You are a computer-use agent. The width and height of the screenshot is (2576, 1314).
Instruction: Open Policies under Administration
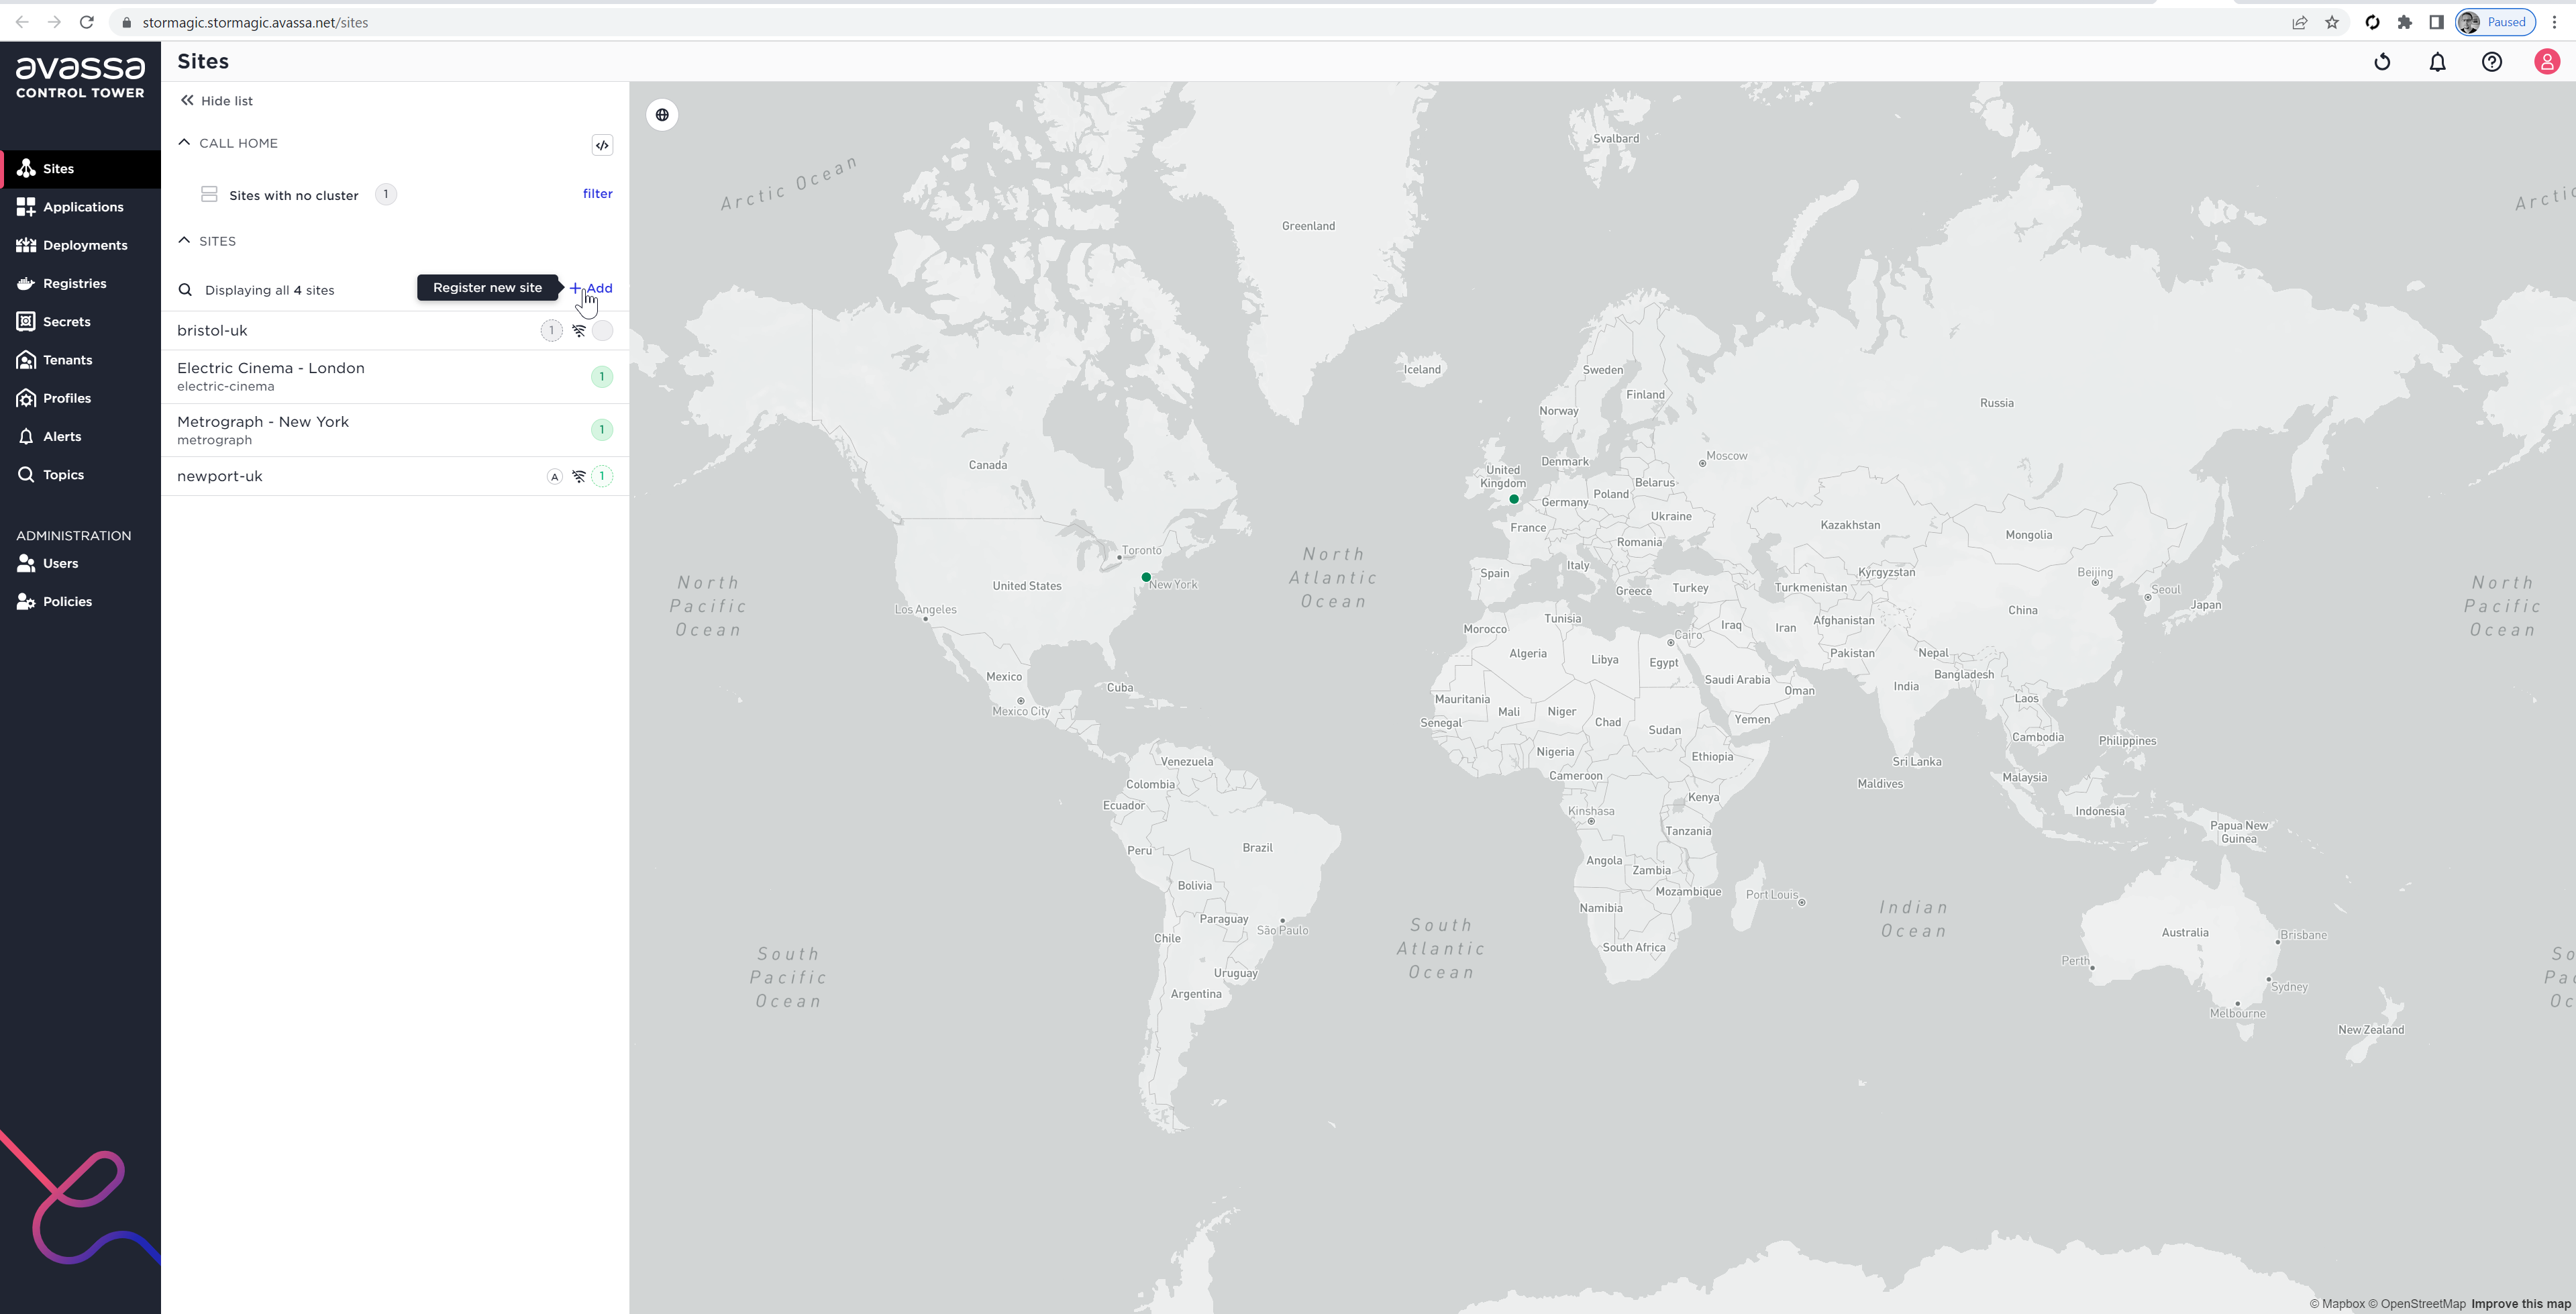click(x=80, y=602)
